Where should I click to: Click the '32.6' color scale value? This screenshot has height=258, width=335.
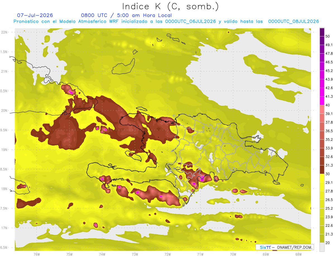click(x=329, y=157)
